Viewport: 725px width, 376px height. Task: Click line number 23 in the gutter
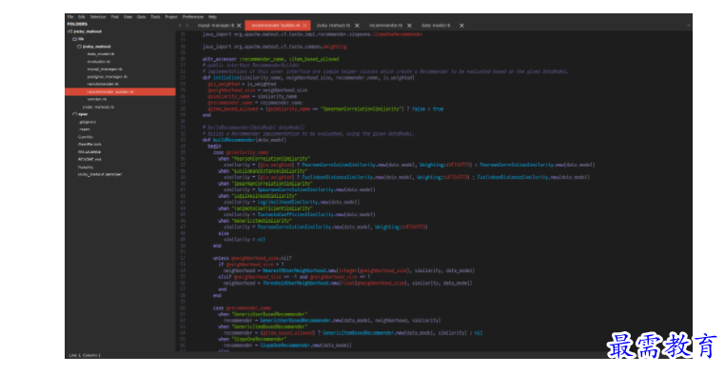[x=183, y=78]
